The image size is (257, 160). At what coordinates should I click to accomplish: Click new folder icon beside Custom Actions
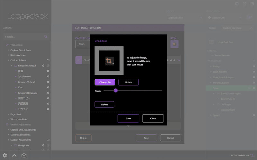tap(48, 60)
